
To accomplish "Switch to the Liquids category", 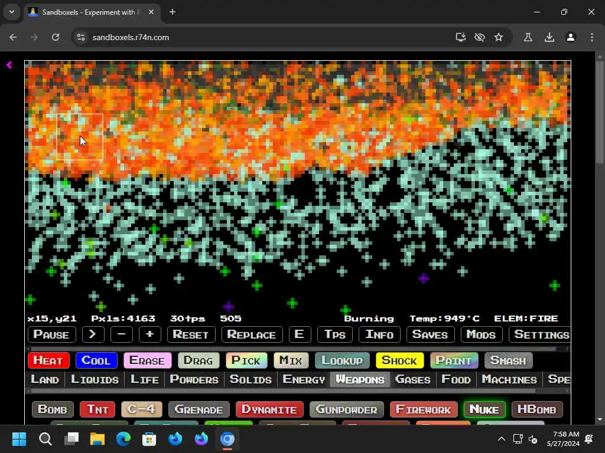I will pos(95,379).
